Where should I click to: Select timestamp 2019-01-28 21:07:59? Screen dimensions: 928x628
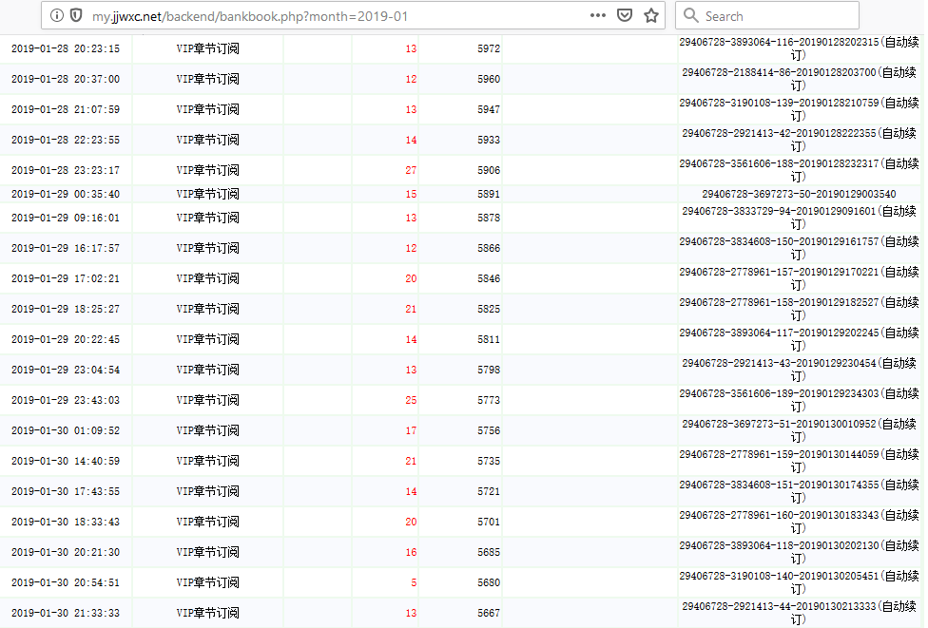(66, 109)
